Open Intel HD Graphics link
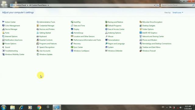Image resolution: width=195 pixels, height=110 pixels. [150, 33]
